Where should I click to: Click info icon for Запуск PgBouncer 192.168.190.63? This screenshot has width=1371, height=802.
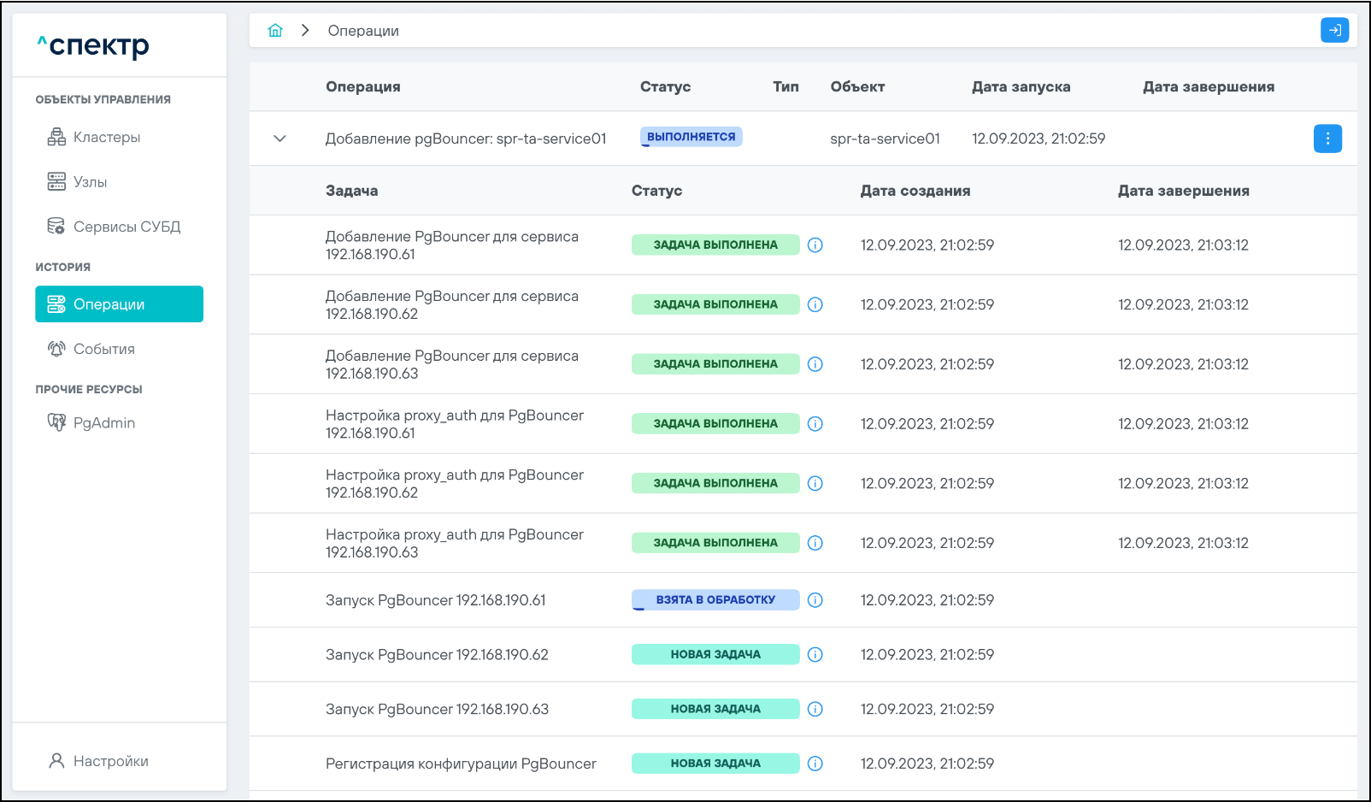(x=815, y=709)
